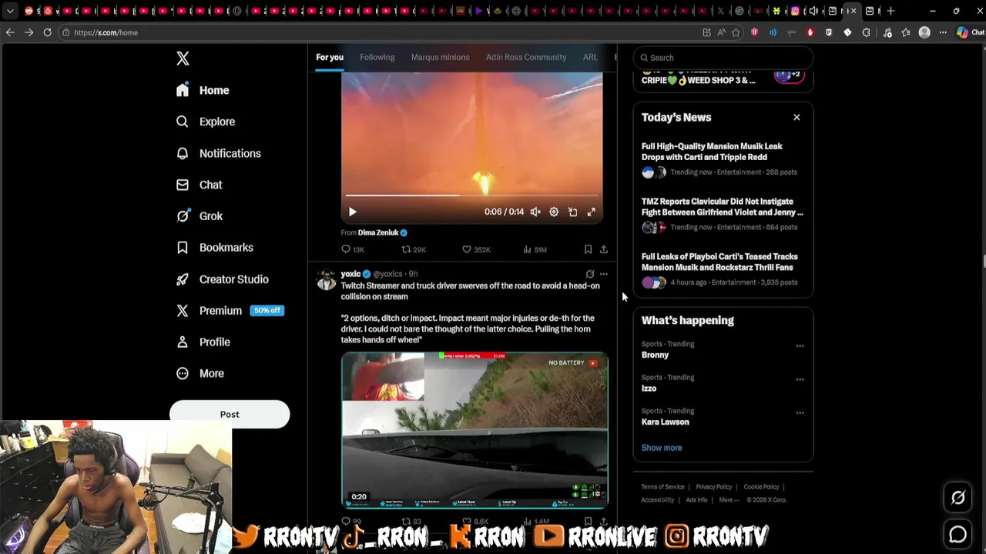Open Notifications from the sidebar
This screenshot has height=554, width=986.
click(218, 153)
